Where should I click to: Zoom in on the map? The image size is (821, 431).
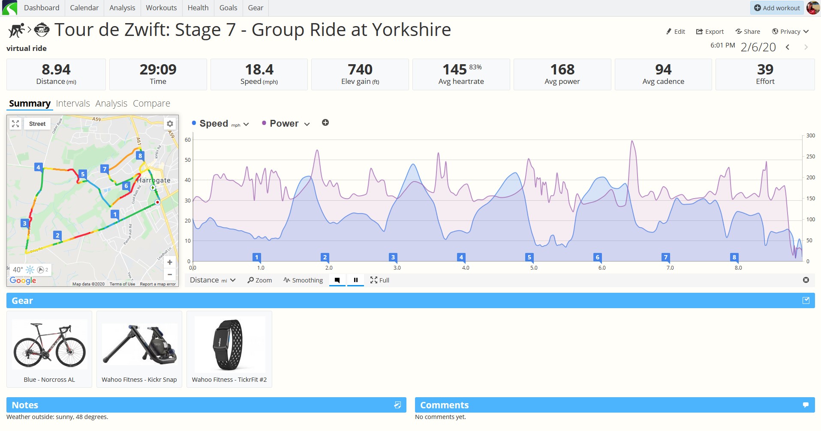point(170,262)
